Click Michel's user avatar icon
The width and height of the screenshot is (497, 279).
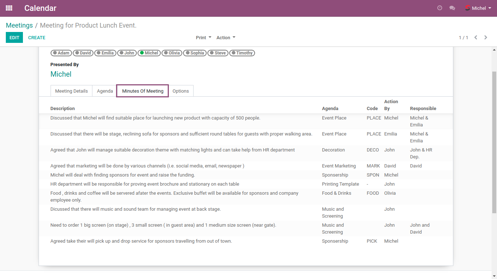(468, 8)
